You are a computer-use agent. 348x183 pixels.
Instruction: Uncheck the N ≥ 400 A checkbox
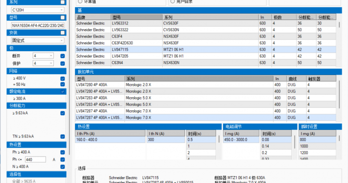tap(63, 166)
